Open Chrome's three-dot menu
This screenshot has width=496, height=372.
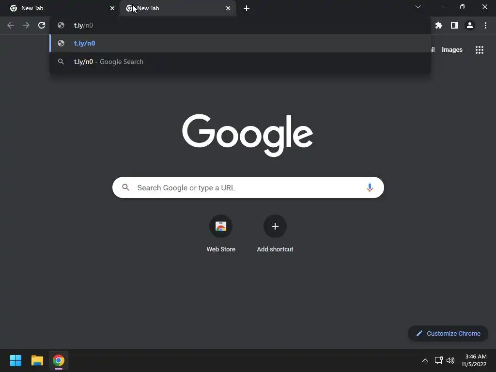tap(485, 25)
